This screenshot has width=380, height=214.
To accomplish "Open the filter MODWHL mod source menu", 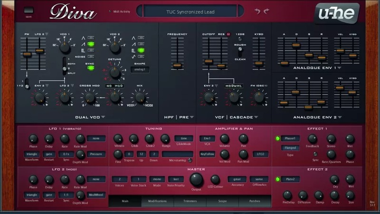I will click(234, 86).
